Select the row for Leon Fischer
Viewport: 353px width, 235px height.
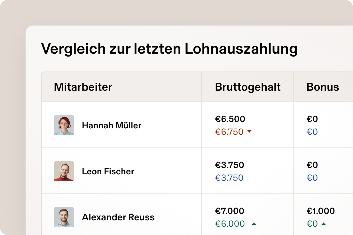tap(176, 171)
